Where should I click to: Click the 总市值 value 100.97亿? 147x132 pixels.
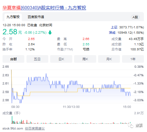click(x=137, y=49)
